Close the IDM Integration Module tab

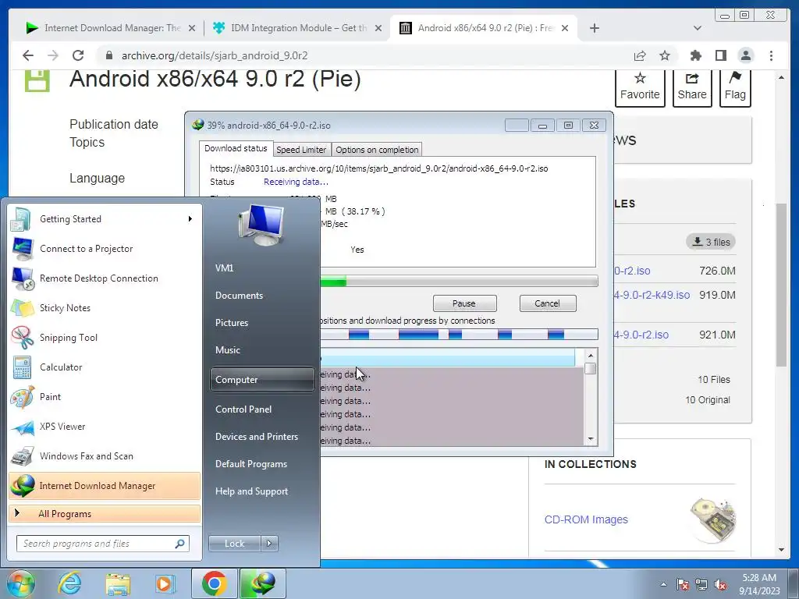378,28
